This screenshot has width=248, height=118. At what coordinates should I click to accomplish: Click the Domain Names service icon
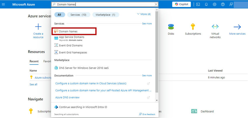click(x=56, y=31)
